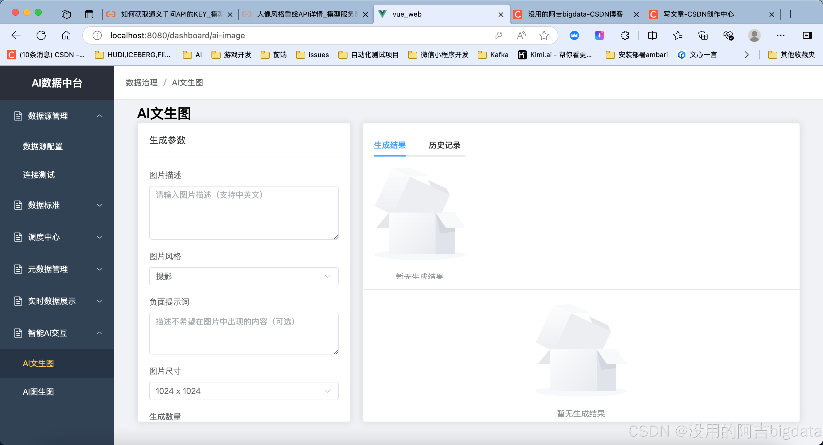Click the password key icon
Image resolution: width=823 pixels, height=445 pixels.
(x=498, y=35)
